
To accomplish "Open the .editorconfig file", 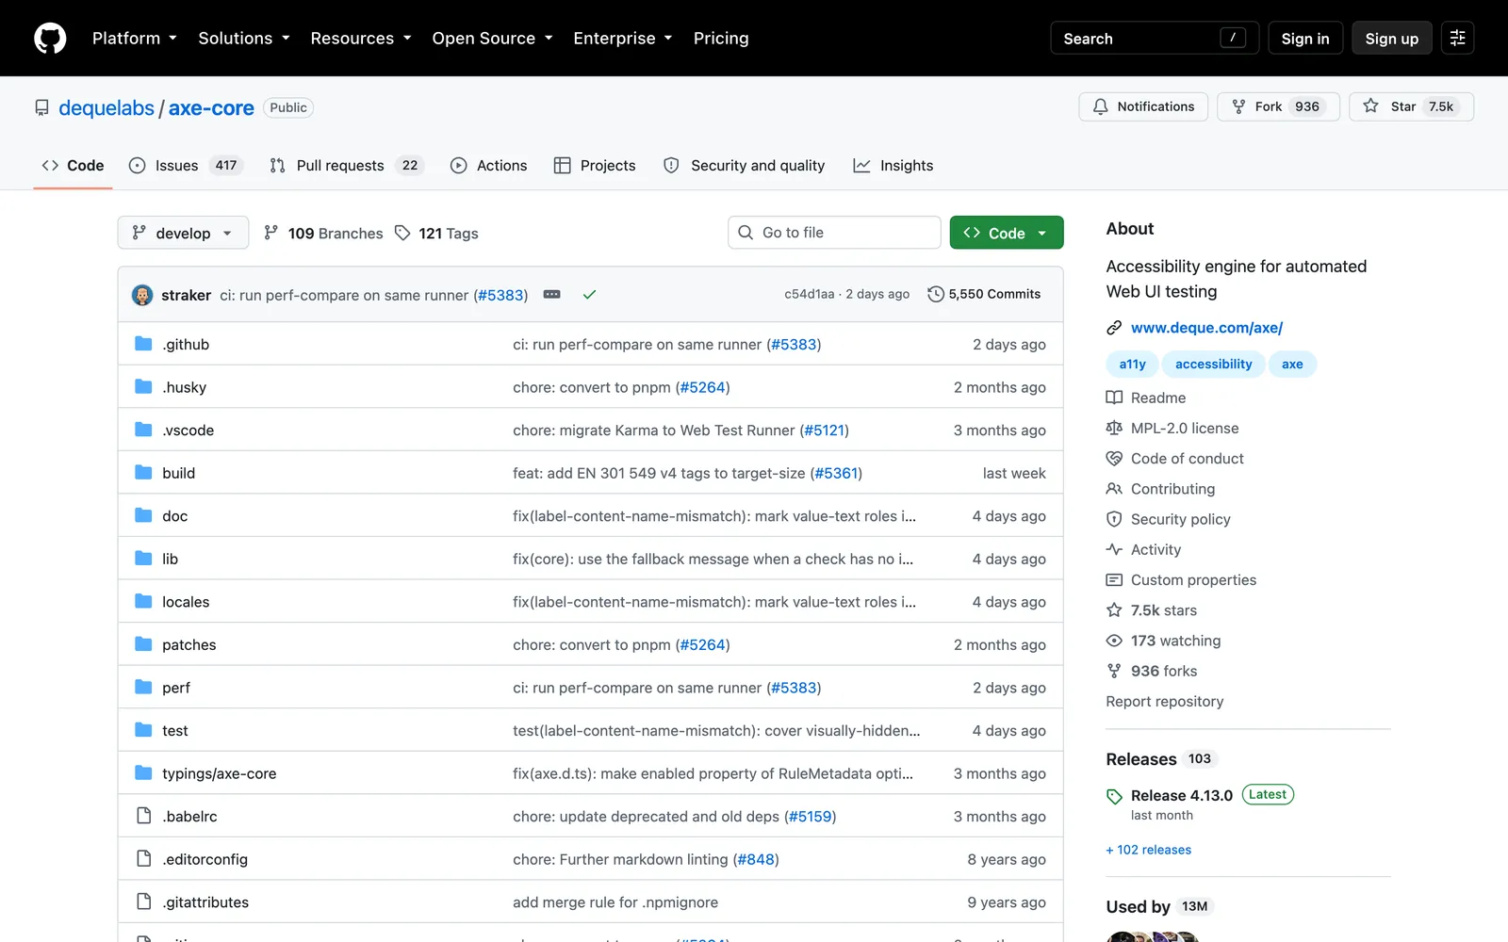I will pyautogui.click(x=205, y=859).
